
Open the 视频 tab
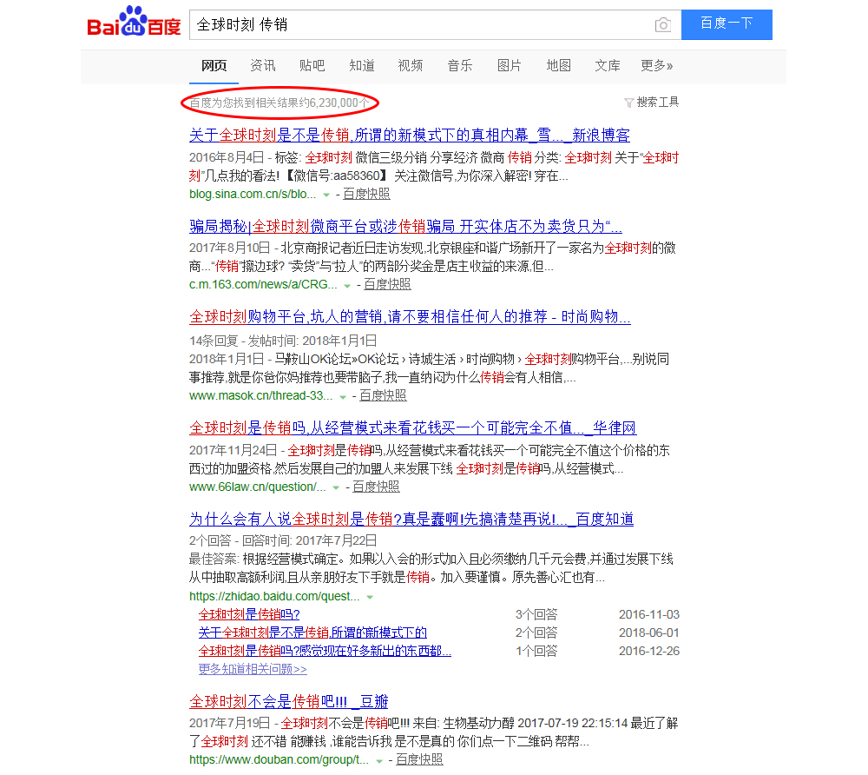point(411,66)
